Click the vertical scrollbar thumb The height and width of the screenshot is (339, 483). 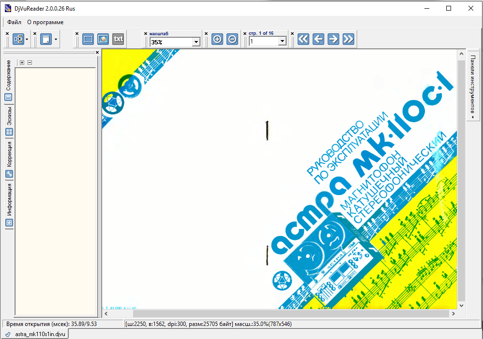point(461,181)
